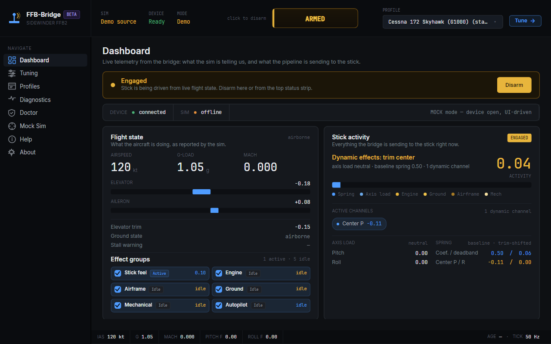Disable the Autopilot effect group checkbox
This screenshot has width=551, height=344.
coord(219,305)
